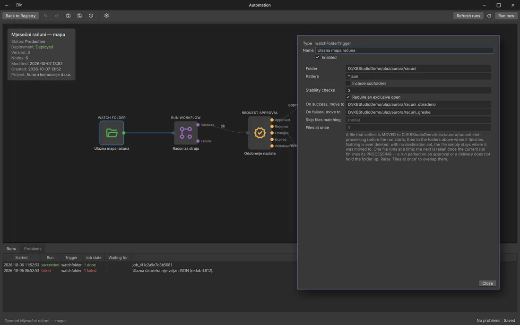The image size is (520, 325).
Task: Open the File menu
Action: [19, 5]
